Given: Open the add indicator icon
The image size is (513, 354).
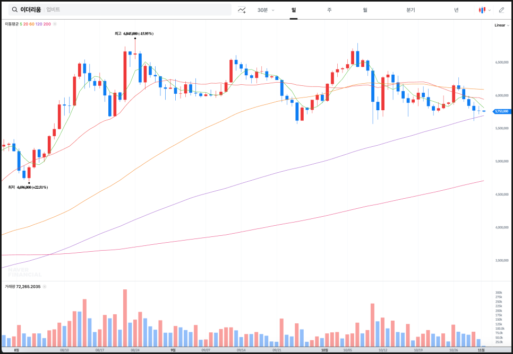Looking at the screenshot, I should click(242, 10).
